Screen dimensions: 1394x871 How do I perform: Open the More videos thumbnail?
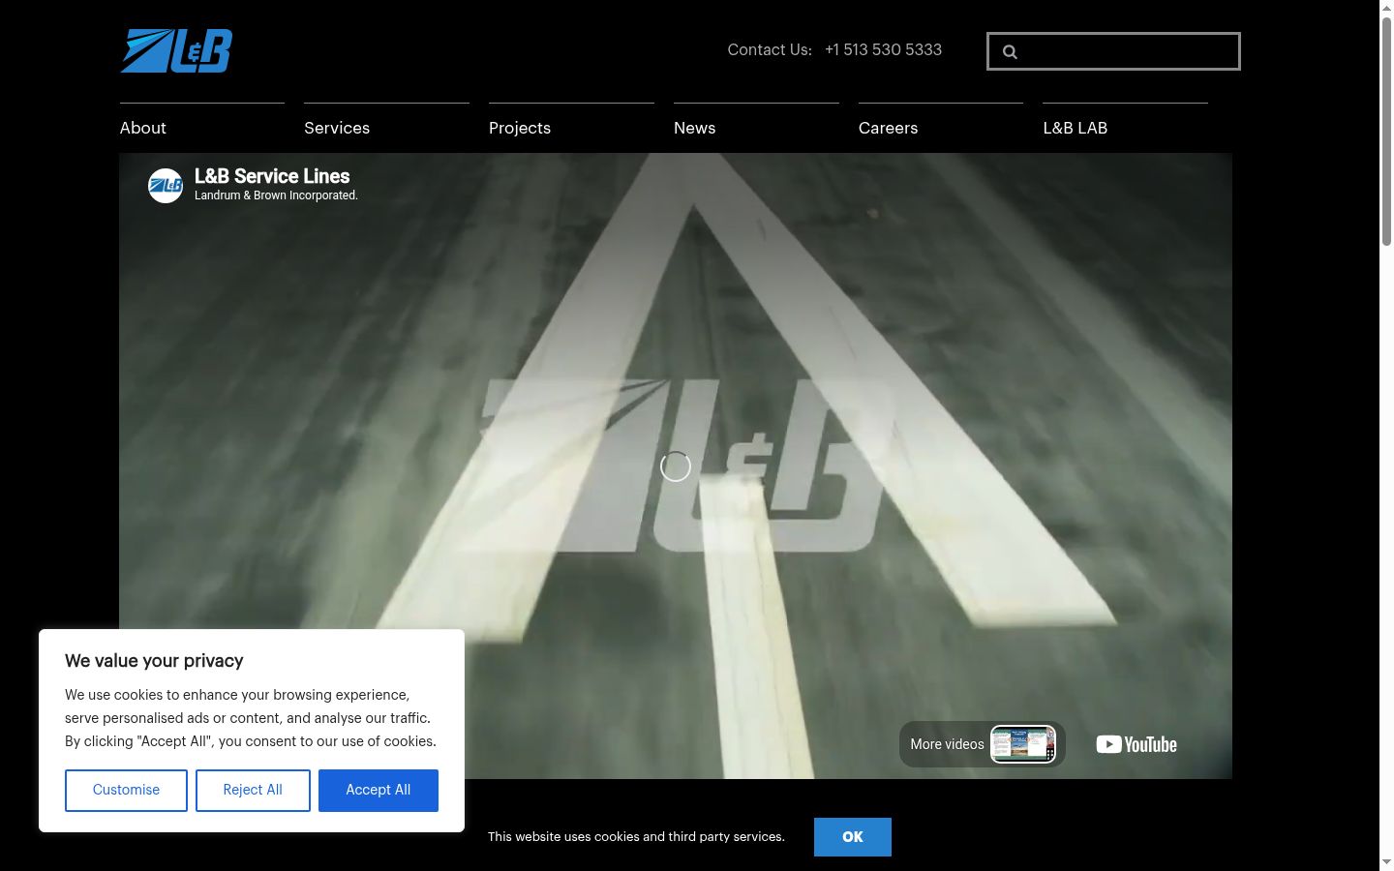point(1023,744)
